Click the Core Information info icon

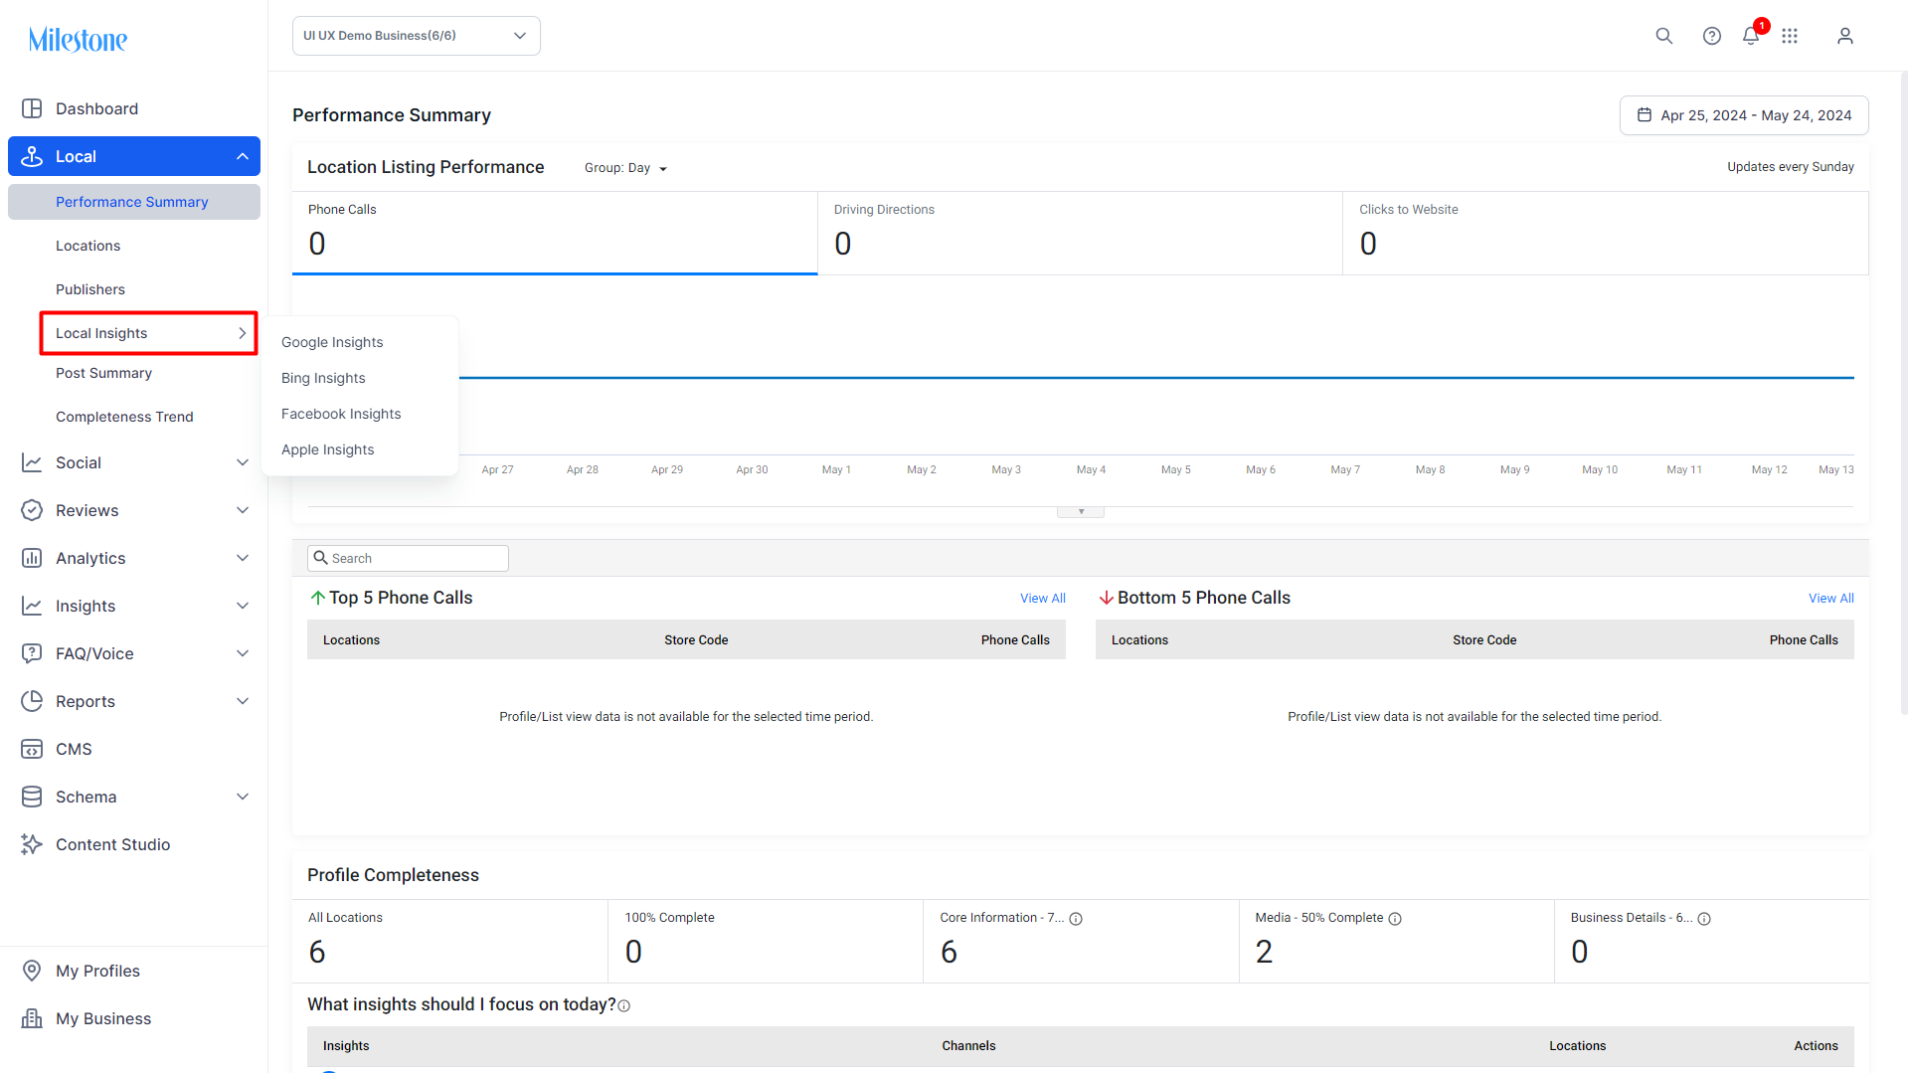pos(1076,919)
